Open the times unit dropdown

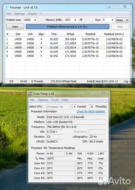click(x=122, y=20)
